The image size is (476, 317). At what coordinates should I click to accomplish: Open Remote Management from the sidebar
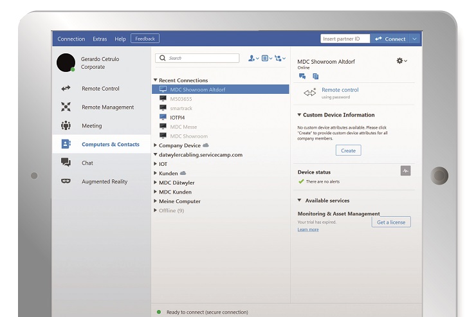(107, 107)
